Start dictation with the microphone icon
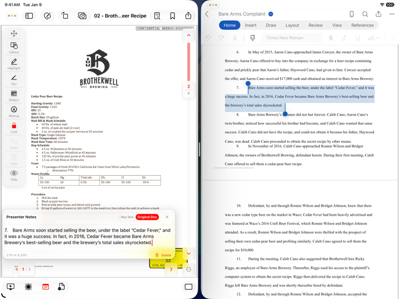The height and width of the screenshot is (299, 399). click(x=235, y=38)
